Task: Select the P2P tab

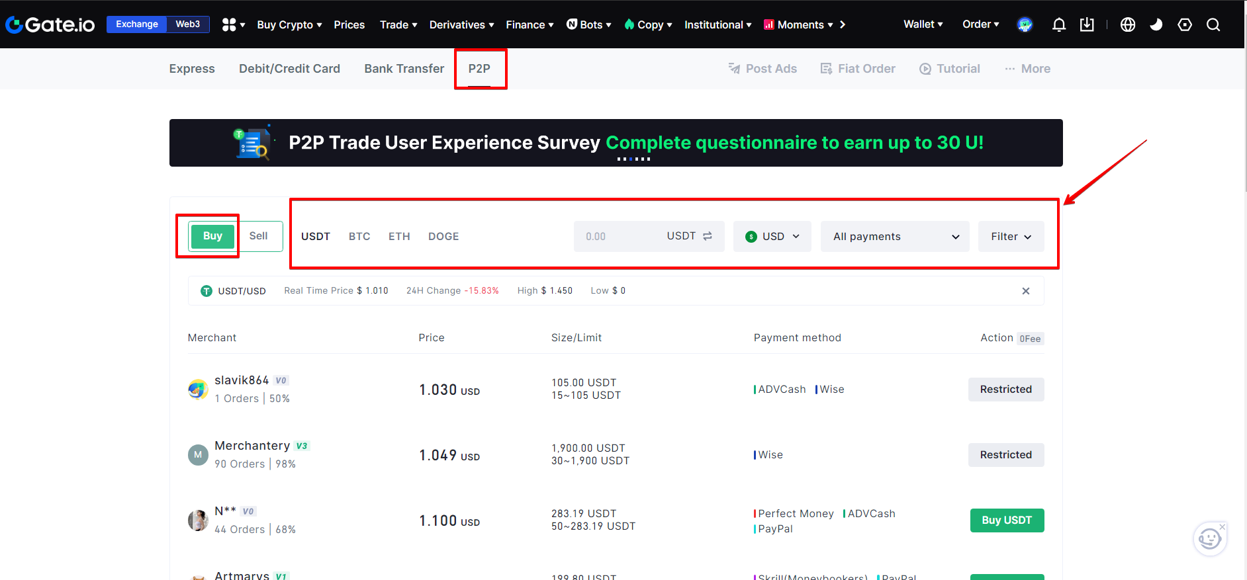Action: point(479,69)
